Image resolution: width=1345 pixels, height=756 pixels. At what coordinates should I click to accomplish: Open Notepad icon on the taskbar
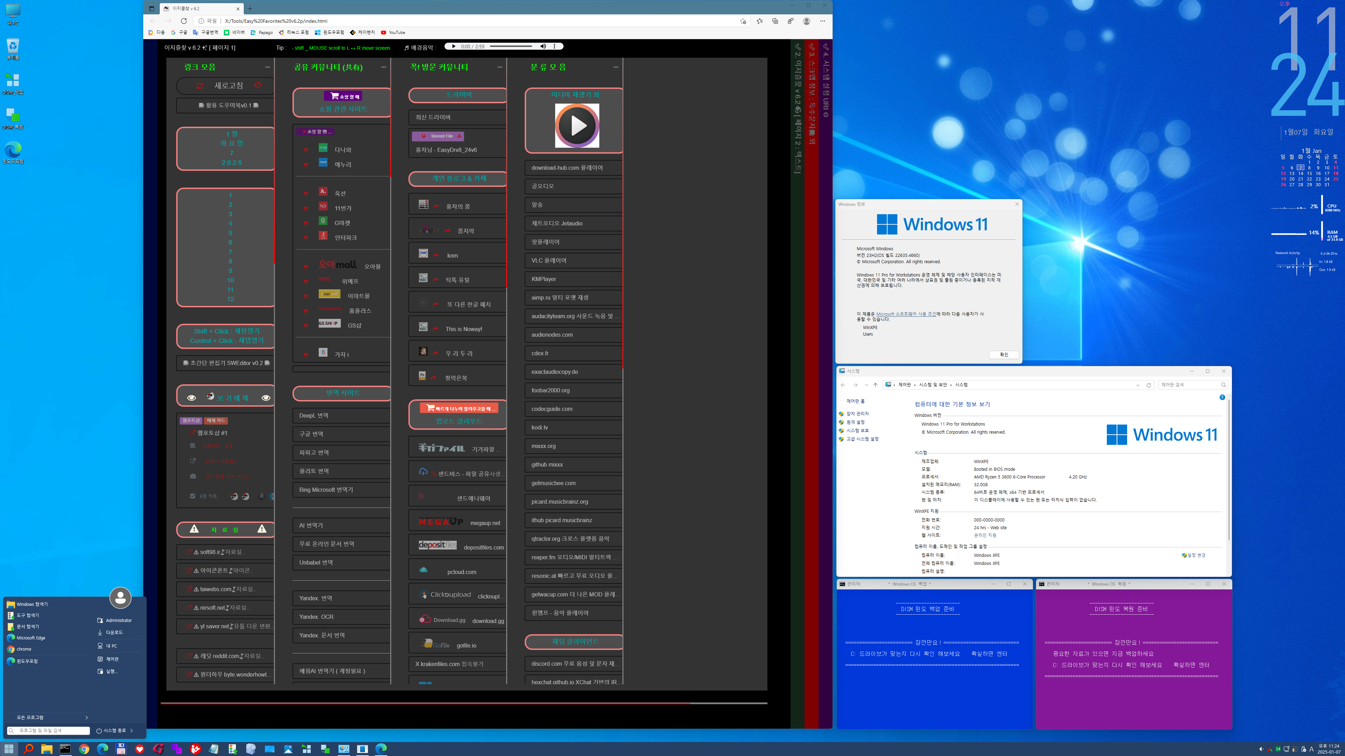[214, 749]
